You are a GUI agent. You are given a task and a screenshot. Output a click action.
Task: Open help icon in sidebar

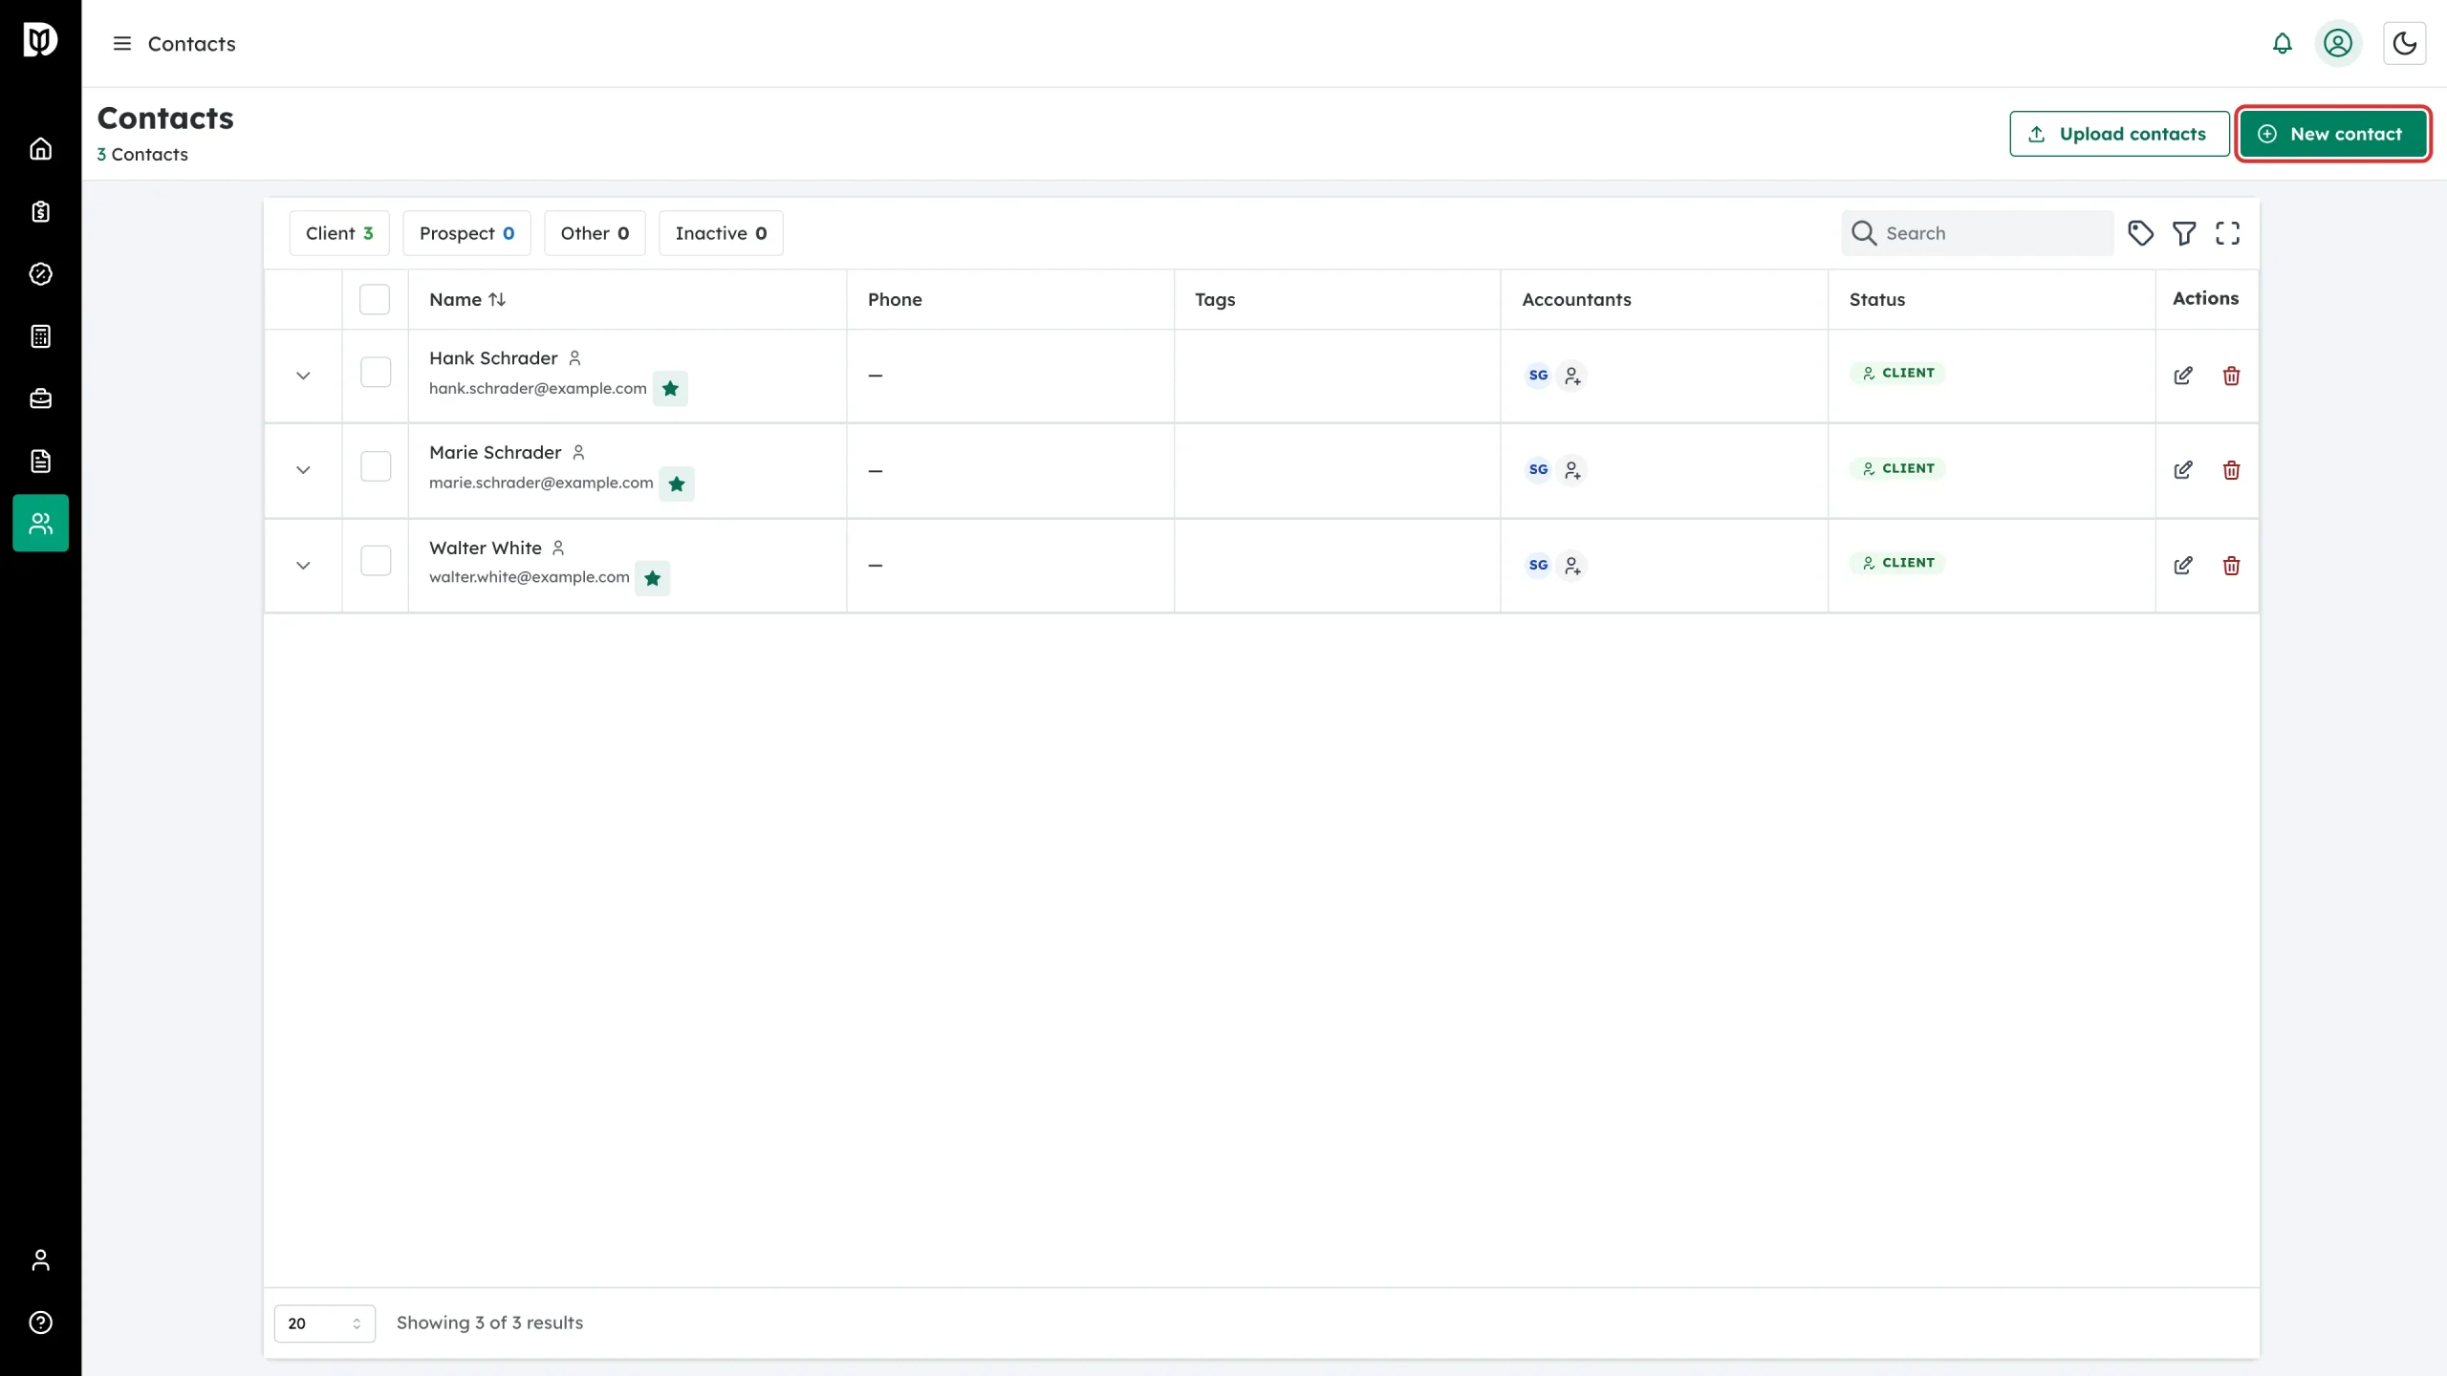coord(40,1322)
